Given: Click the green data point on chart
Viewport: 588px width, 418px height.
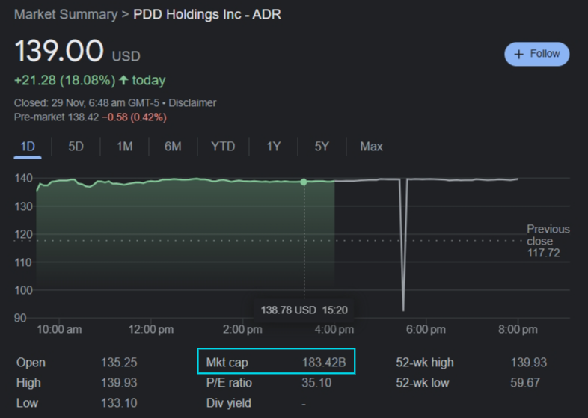Looking at the screenshot, I should 304,182.
